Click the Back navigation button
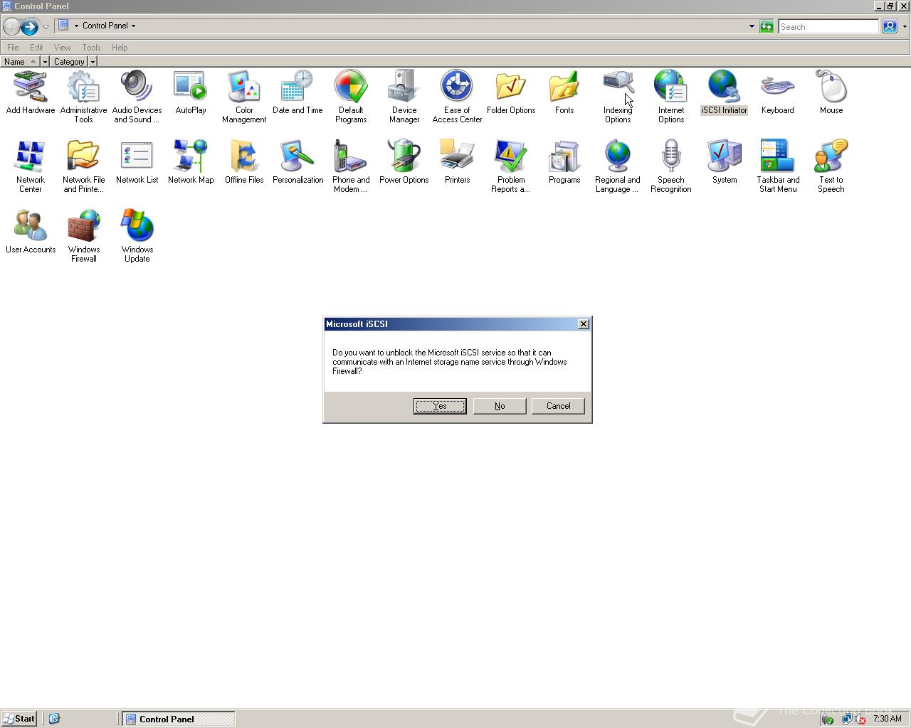The width and height of the screenshot is (911, 728). click(11, 26)
